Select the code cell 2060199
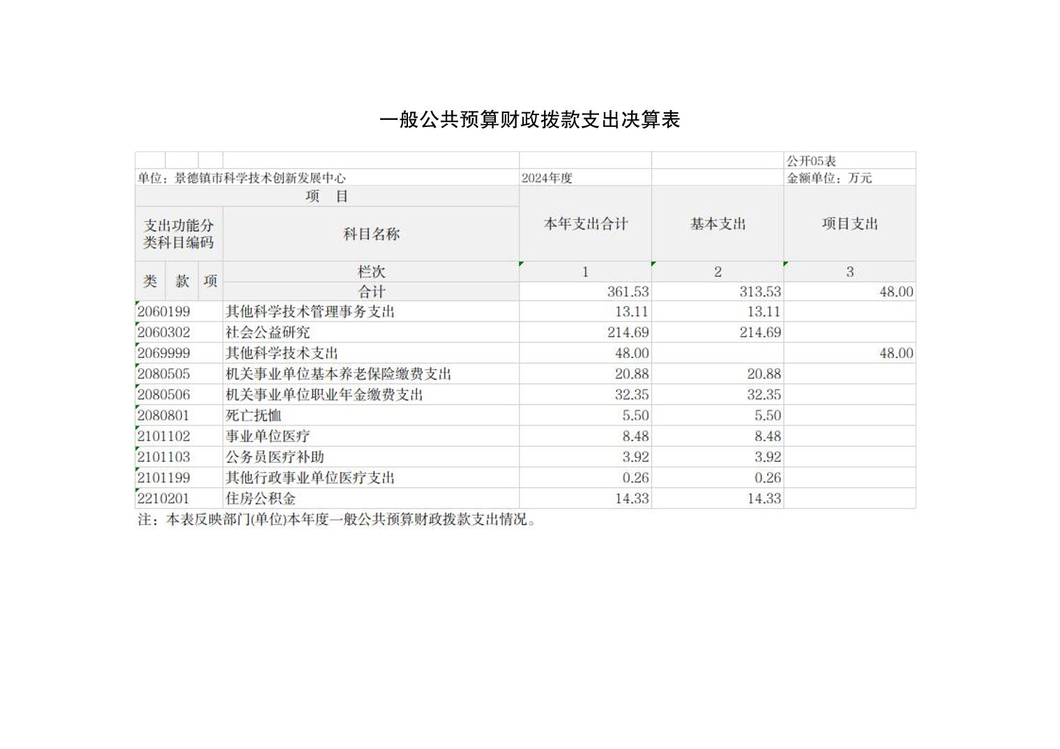Screen dimensions: 1060x749 point(164,312)
